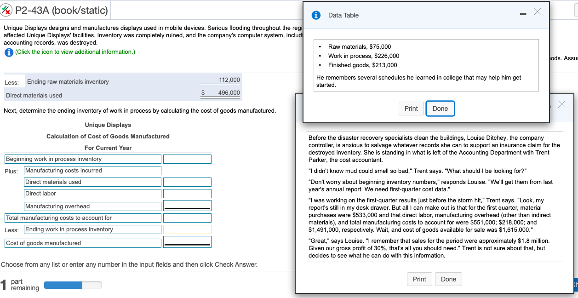Open the Ending work in process inventory dropdown

(x=93, y=229)
